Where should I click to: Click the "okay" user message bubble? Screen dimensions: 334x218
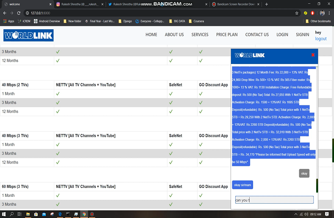(304, 173)
